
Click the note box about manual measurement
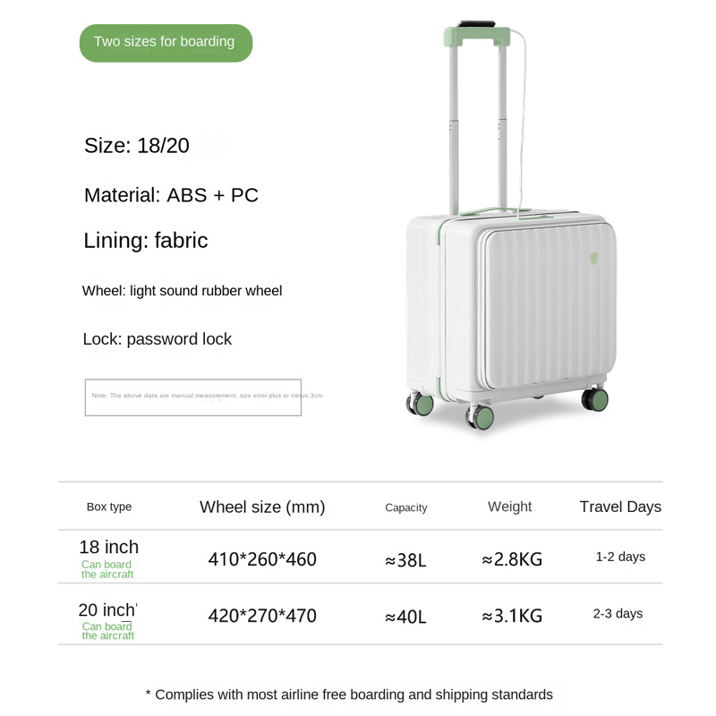click(193, 397)
